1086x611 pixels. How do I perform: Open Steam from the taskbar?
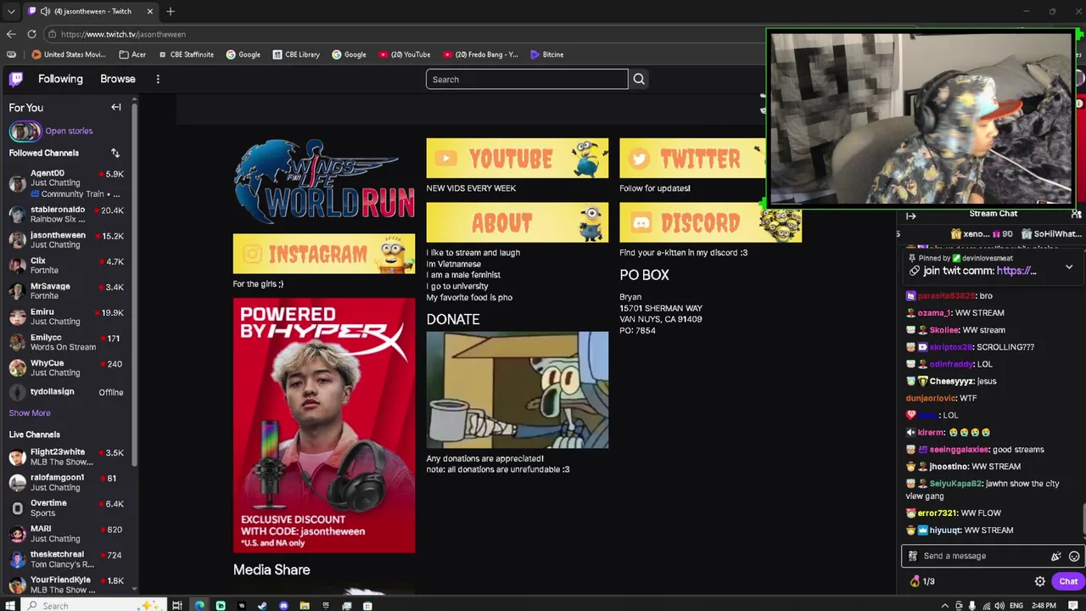pyautogui.click(x=262, y=605)
